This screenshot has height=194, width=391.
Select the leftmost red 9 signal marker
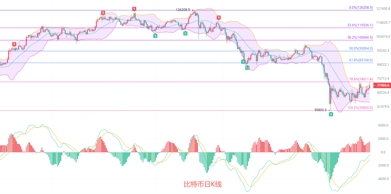(x=14, y=44)
